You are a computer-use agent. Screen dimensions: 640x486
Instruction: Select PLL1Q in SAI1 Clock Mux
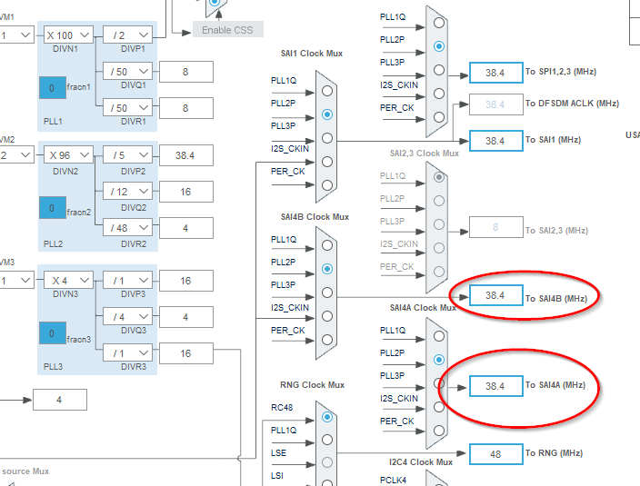click(x=327, y=91)
